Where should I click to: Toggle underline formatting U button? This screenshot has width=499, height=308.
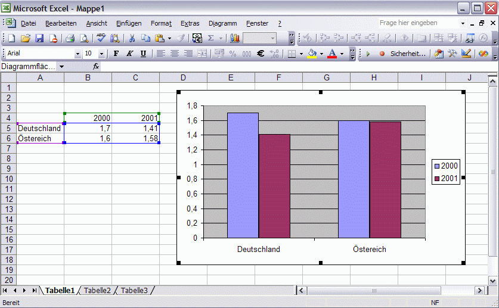coord(143,54)
